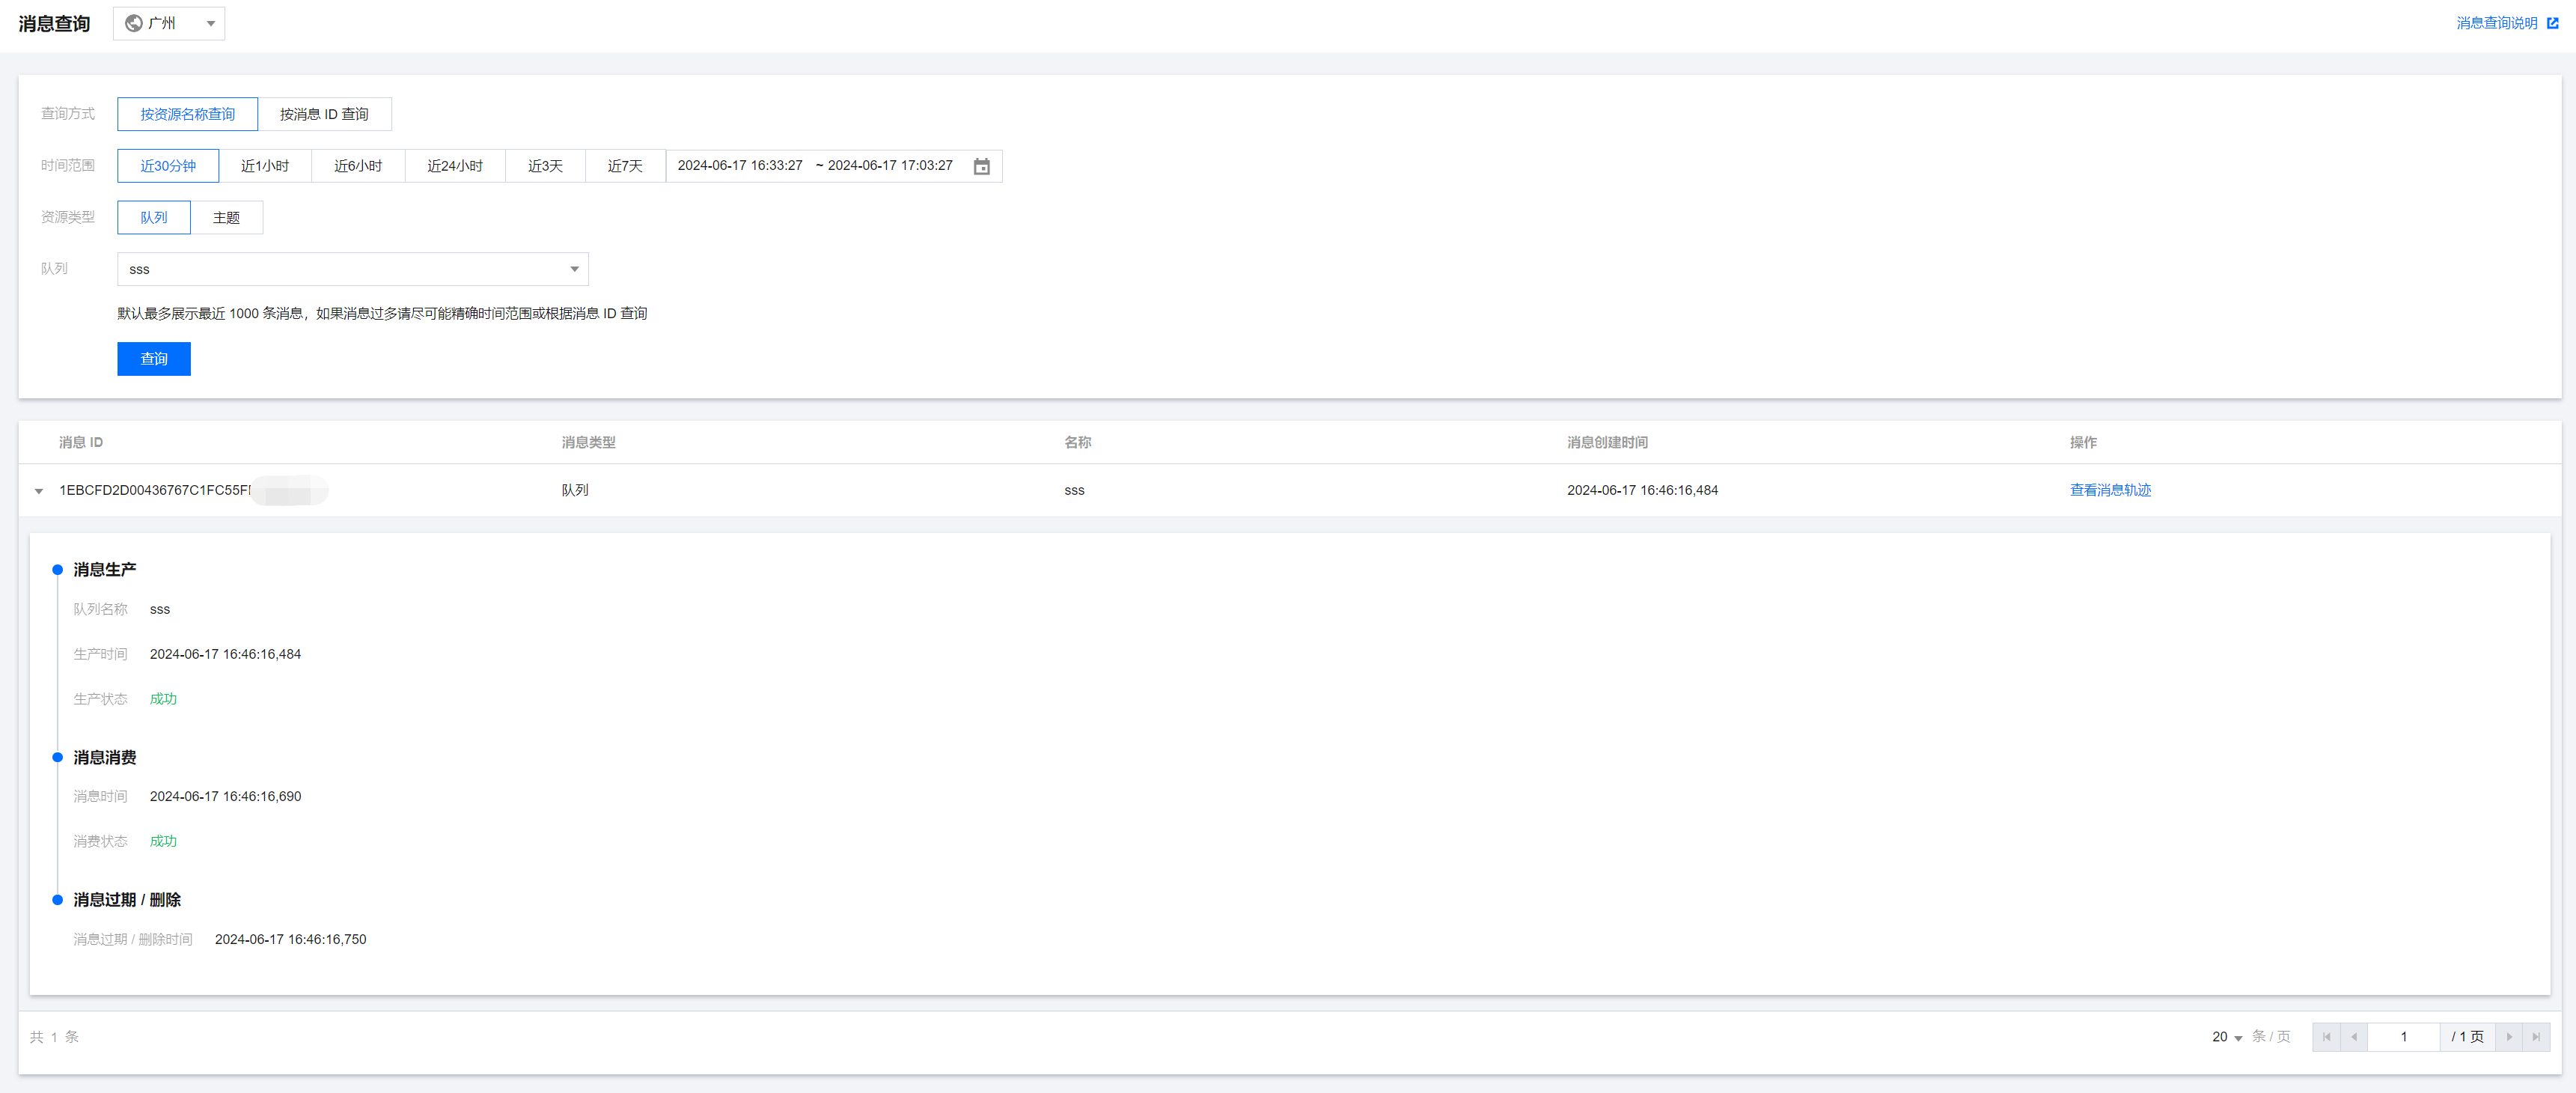The image size is (2576, 1093).
Task: Open the 20 条/页 page size dropdown
Action: click(x=2226, y=1037)
